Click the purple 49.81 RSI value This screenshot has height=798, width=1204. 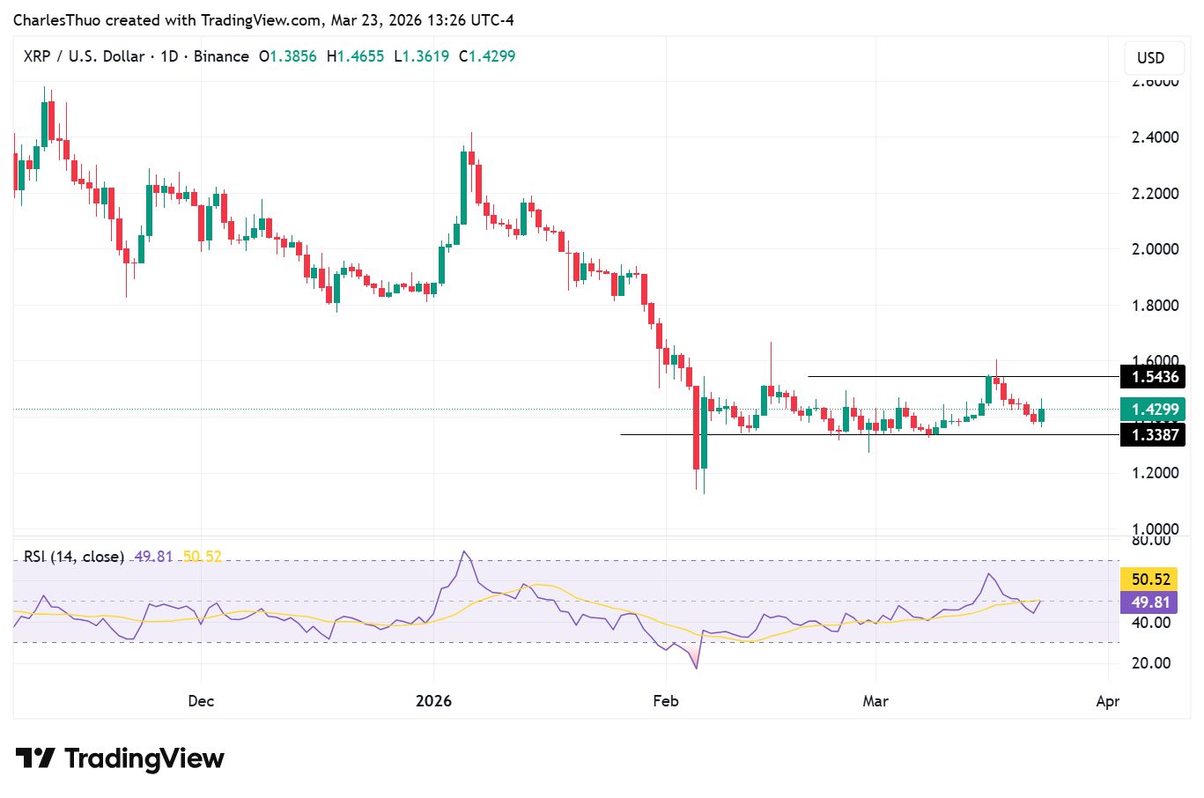point(151,557)
